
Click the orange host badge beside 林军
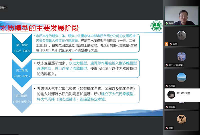coord(166,44)
